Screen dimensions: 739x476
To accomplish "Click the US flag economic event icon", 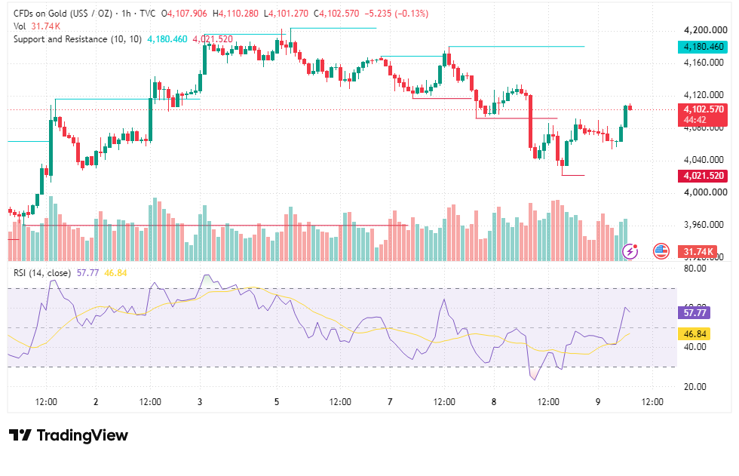I will pyautogui.click(x=661, y=251).
